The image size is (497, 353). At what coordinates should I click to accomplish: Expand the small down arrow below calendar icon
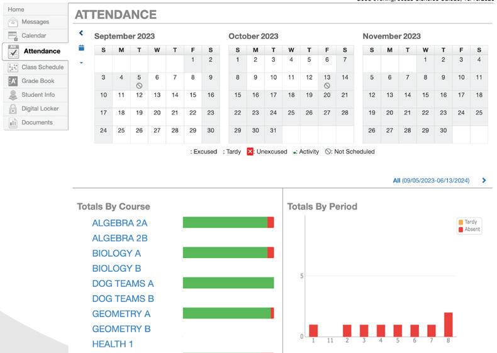pyautogui.click(x=81, y=63)
